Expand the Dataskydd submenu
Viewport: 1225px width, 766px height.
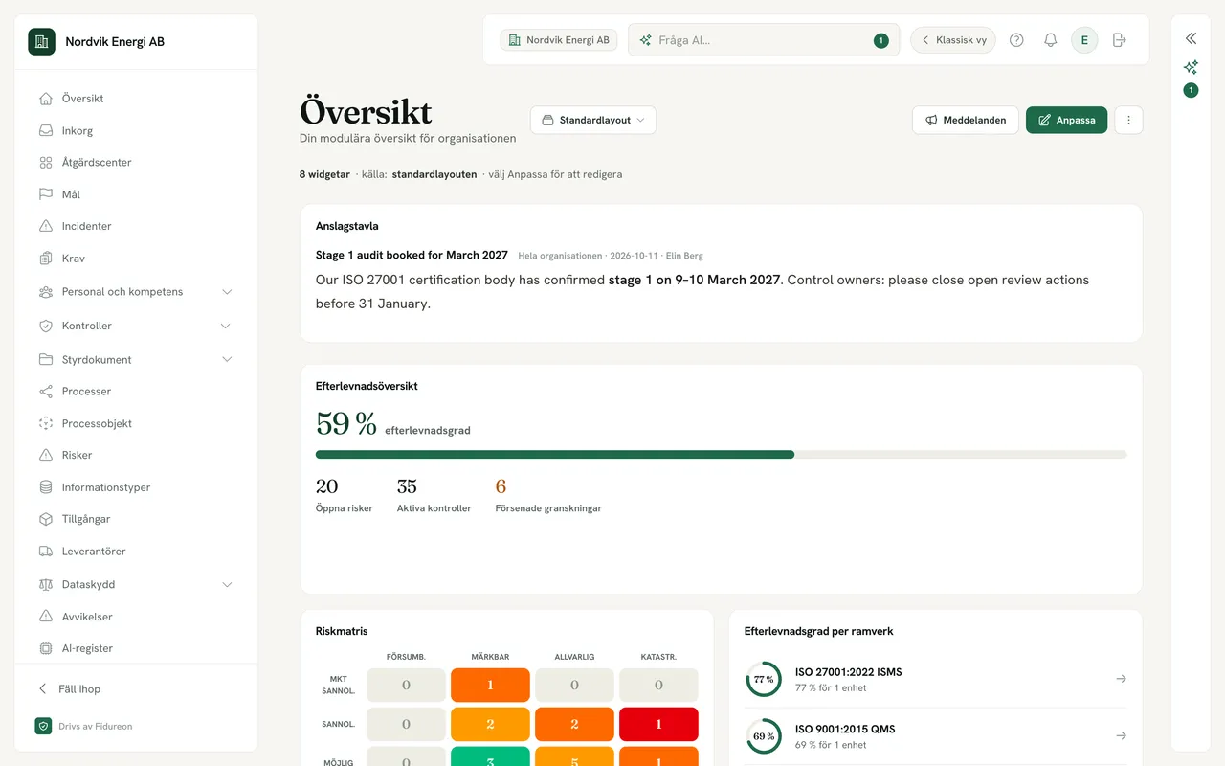227,584
